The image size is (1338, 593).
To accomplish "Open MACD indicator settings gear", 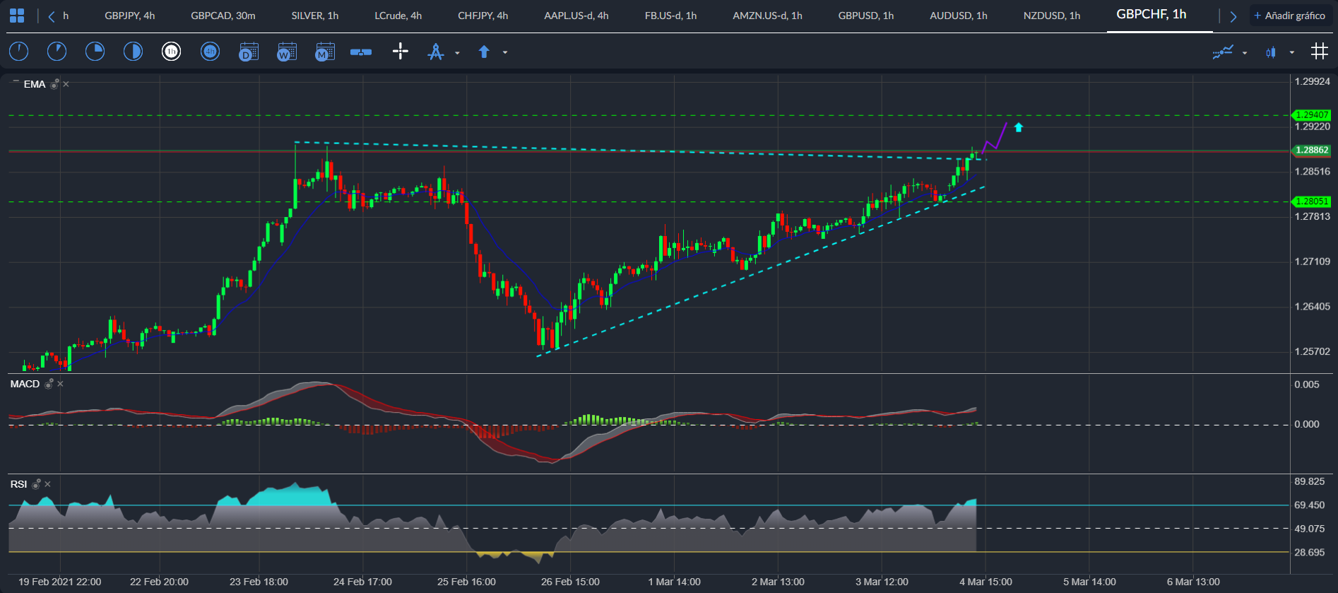I will 49,384.
